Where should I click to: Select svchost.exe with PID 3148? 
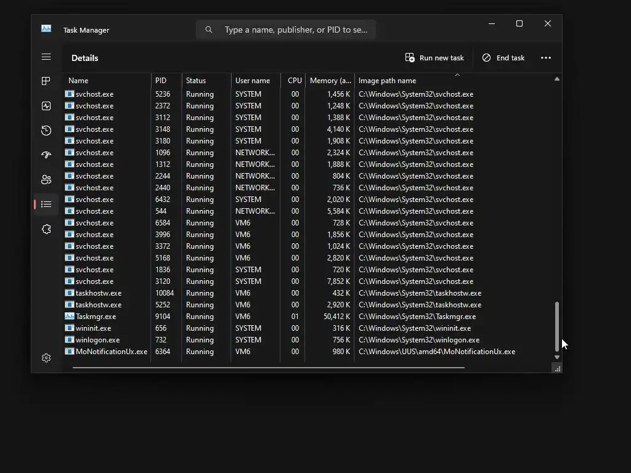[x=308, y=129]
